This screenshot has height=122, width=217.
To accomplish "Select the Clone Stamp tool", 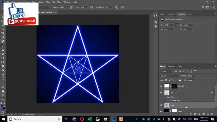I will 3,50.
